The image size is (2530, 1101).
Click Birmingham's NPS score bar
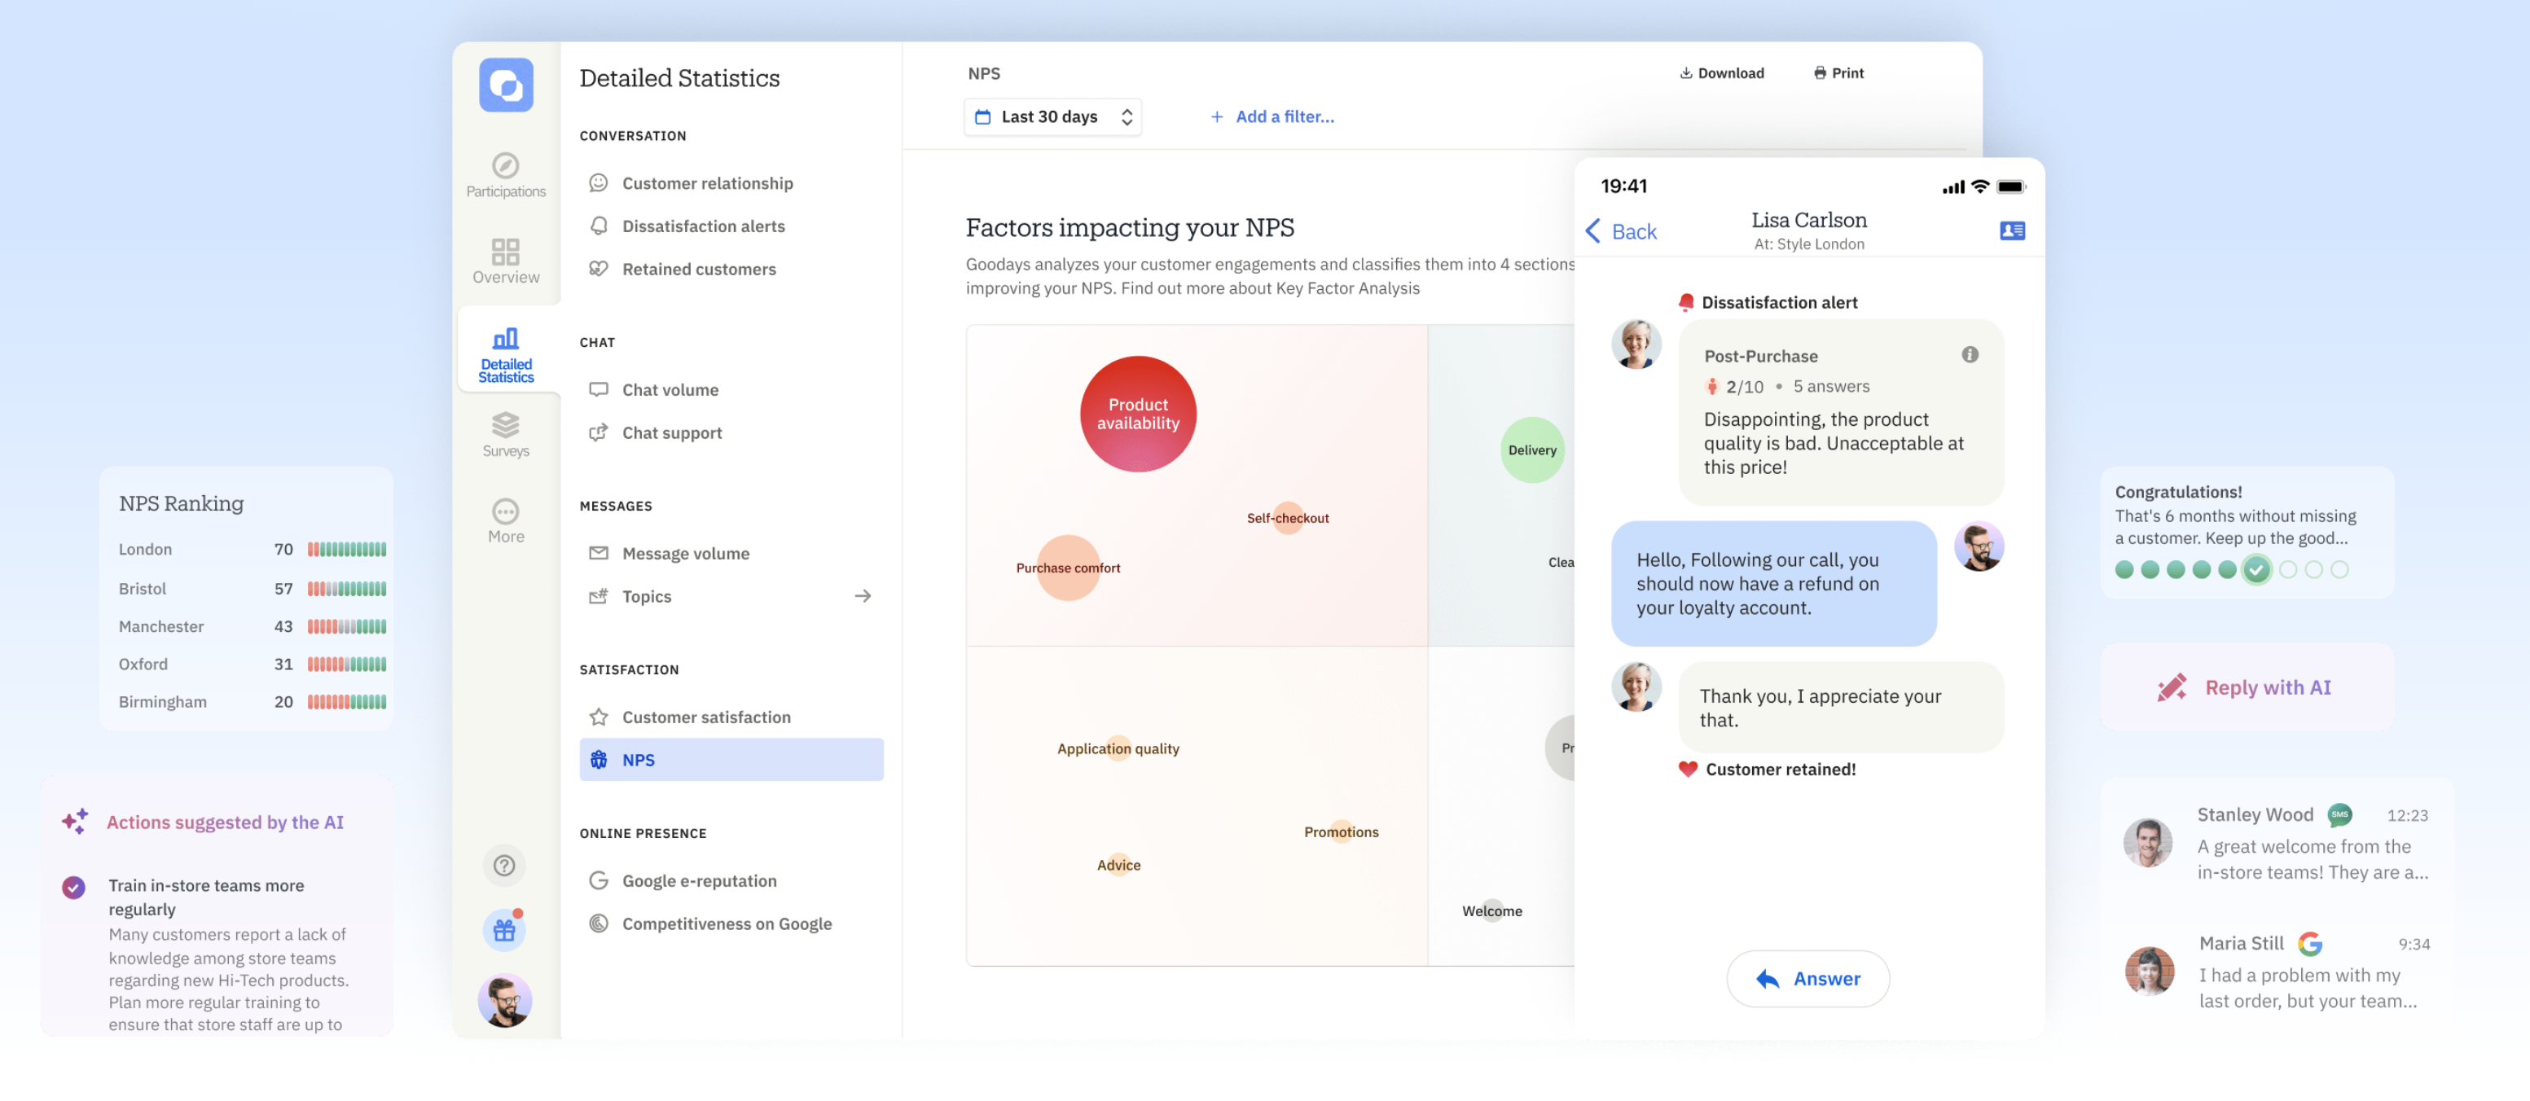[x=347, y=702]
